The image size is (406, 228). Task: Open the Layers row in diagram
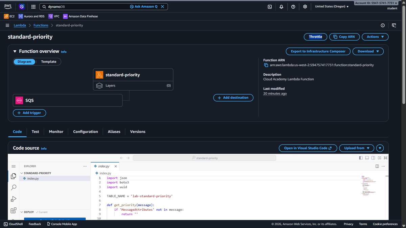pos(133,86)
